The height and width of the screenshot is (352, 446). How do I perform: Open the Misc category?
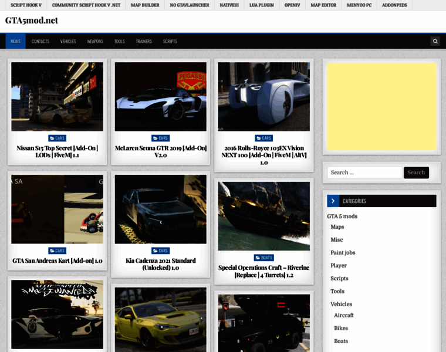click(336, 240)
